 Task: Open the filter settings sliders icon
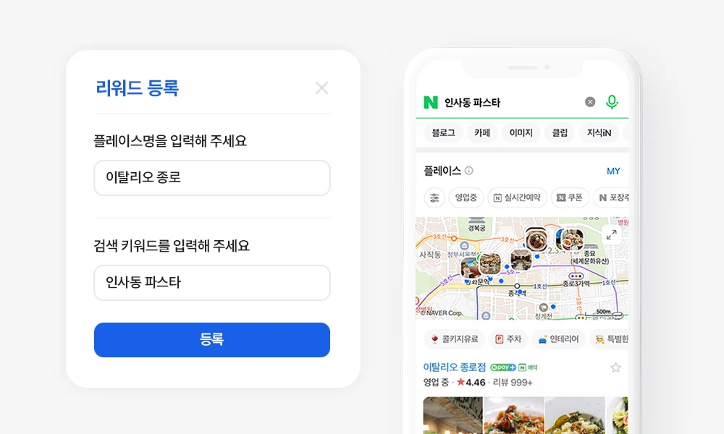point(434,198)
